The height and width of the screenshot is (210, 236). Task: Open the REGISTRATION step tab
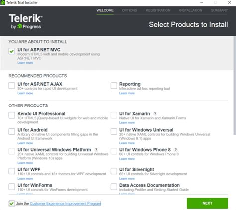click(158, 10)
